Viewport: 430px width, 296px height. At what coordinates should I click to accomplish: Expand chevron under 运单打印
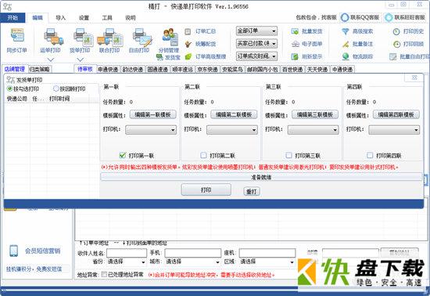coord(51,60)
